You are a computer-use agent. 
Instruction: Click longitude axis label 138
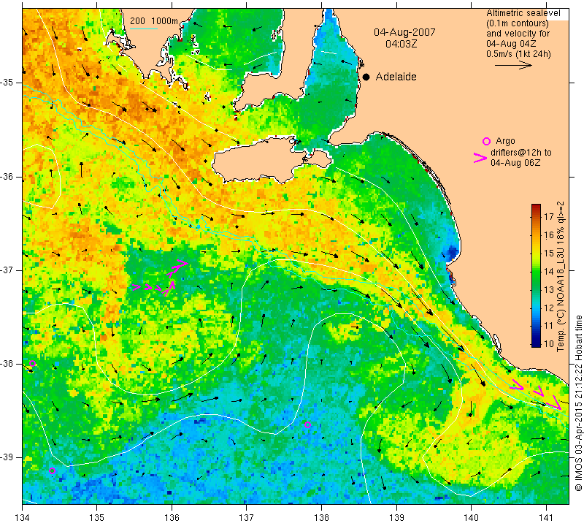(321, 517)
